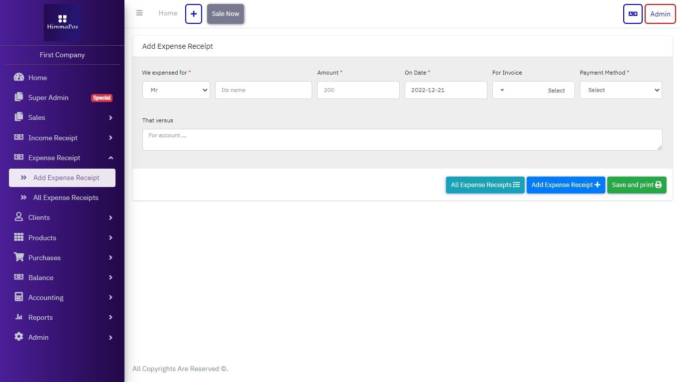Click the Sales documents icon

tap(19, 117)
